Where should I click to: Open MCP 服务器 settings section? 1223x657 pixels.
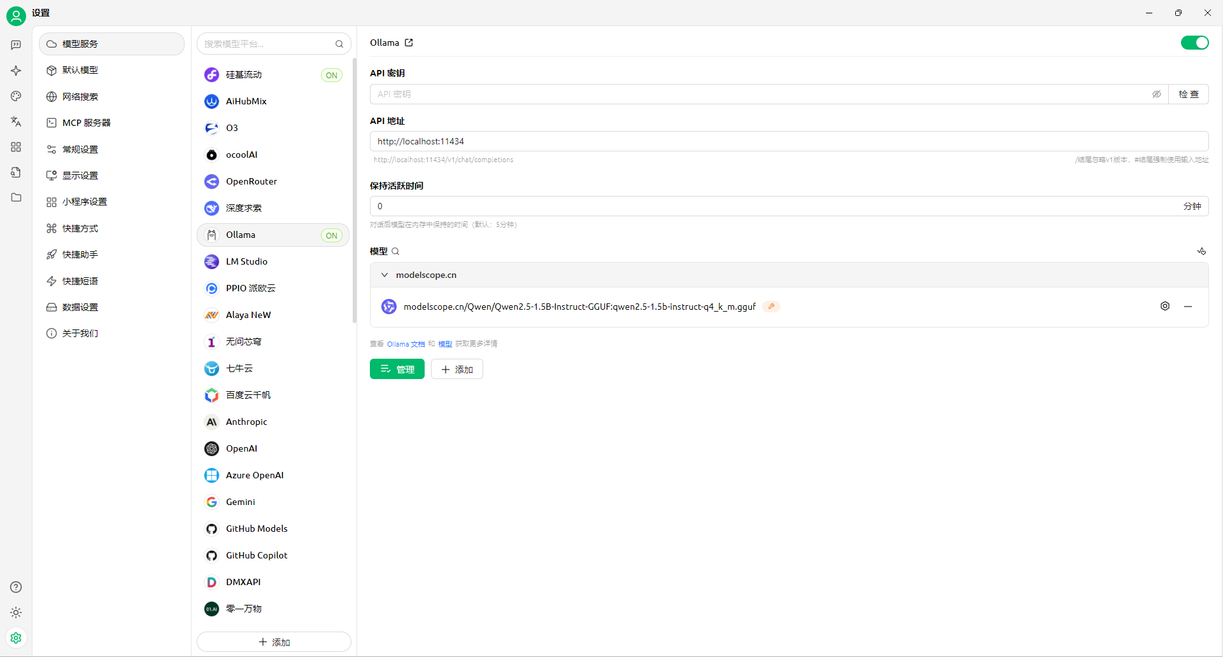coord(86,123)
